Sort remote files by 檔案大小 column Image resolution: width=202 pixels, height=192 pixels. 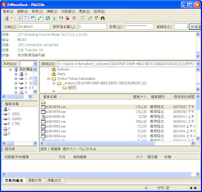click(137, 97)
